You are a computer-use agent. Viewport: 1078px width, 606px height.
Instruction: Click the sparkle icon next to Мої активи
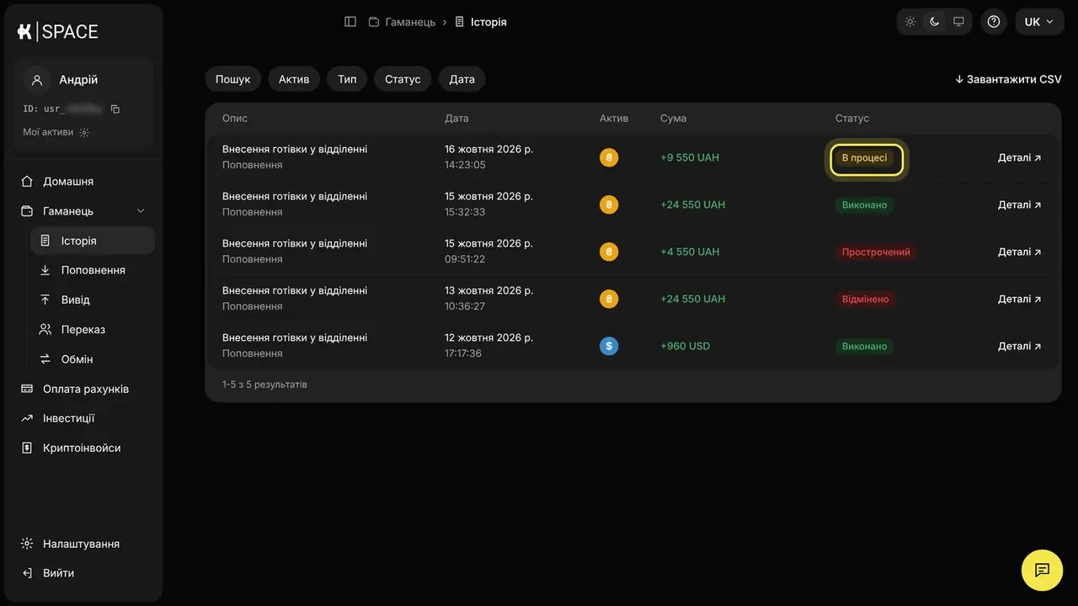(x=84, y=132)
